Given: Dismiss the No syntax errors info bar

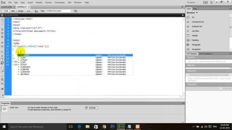Looking at the screenshot, I should click(x=183, y=15).
